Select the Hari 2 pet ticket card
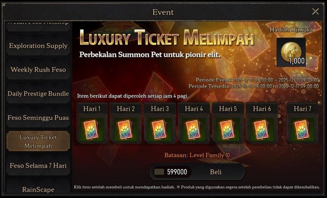The height and width of the screenshot is (198, 327). point(126,130)
